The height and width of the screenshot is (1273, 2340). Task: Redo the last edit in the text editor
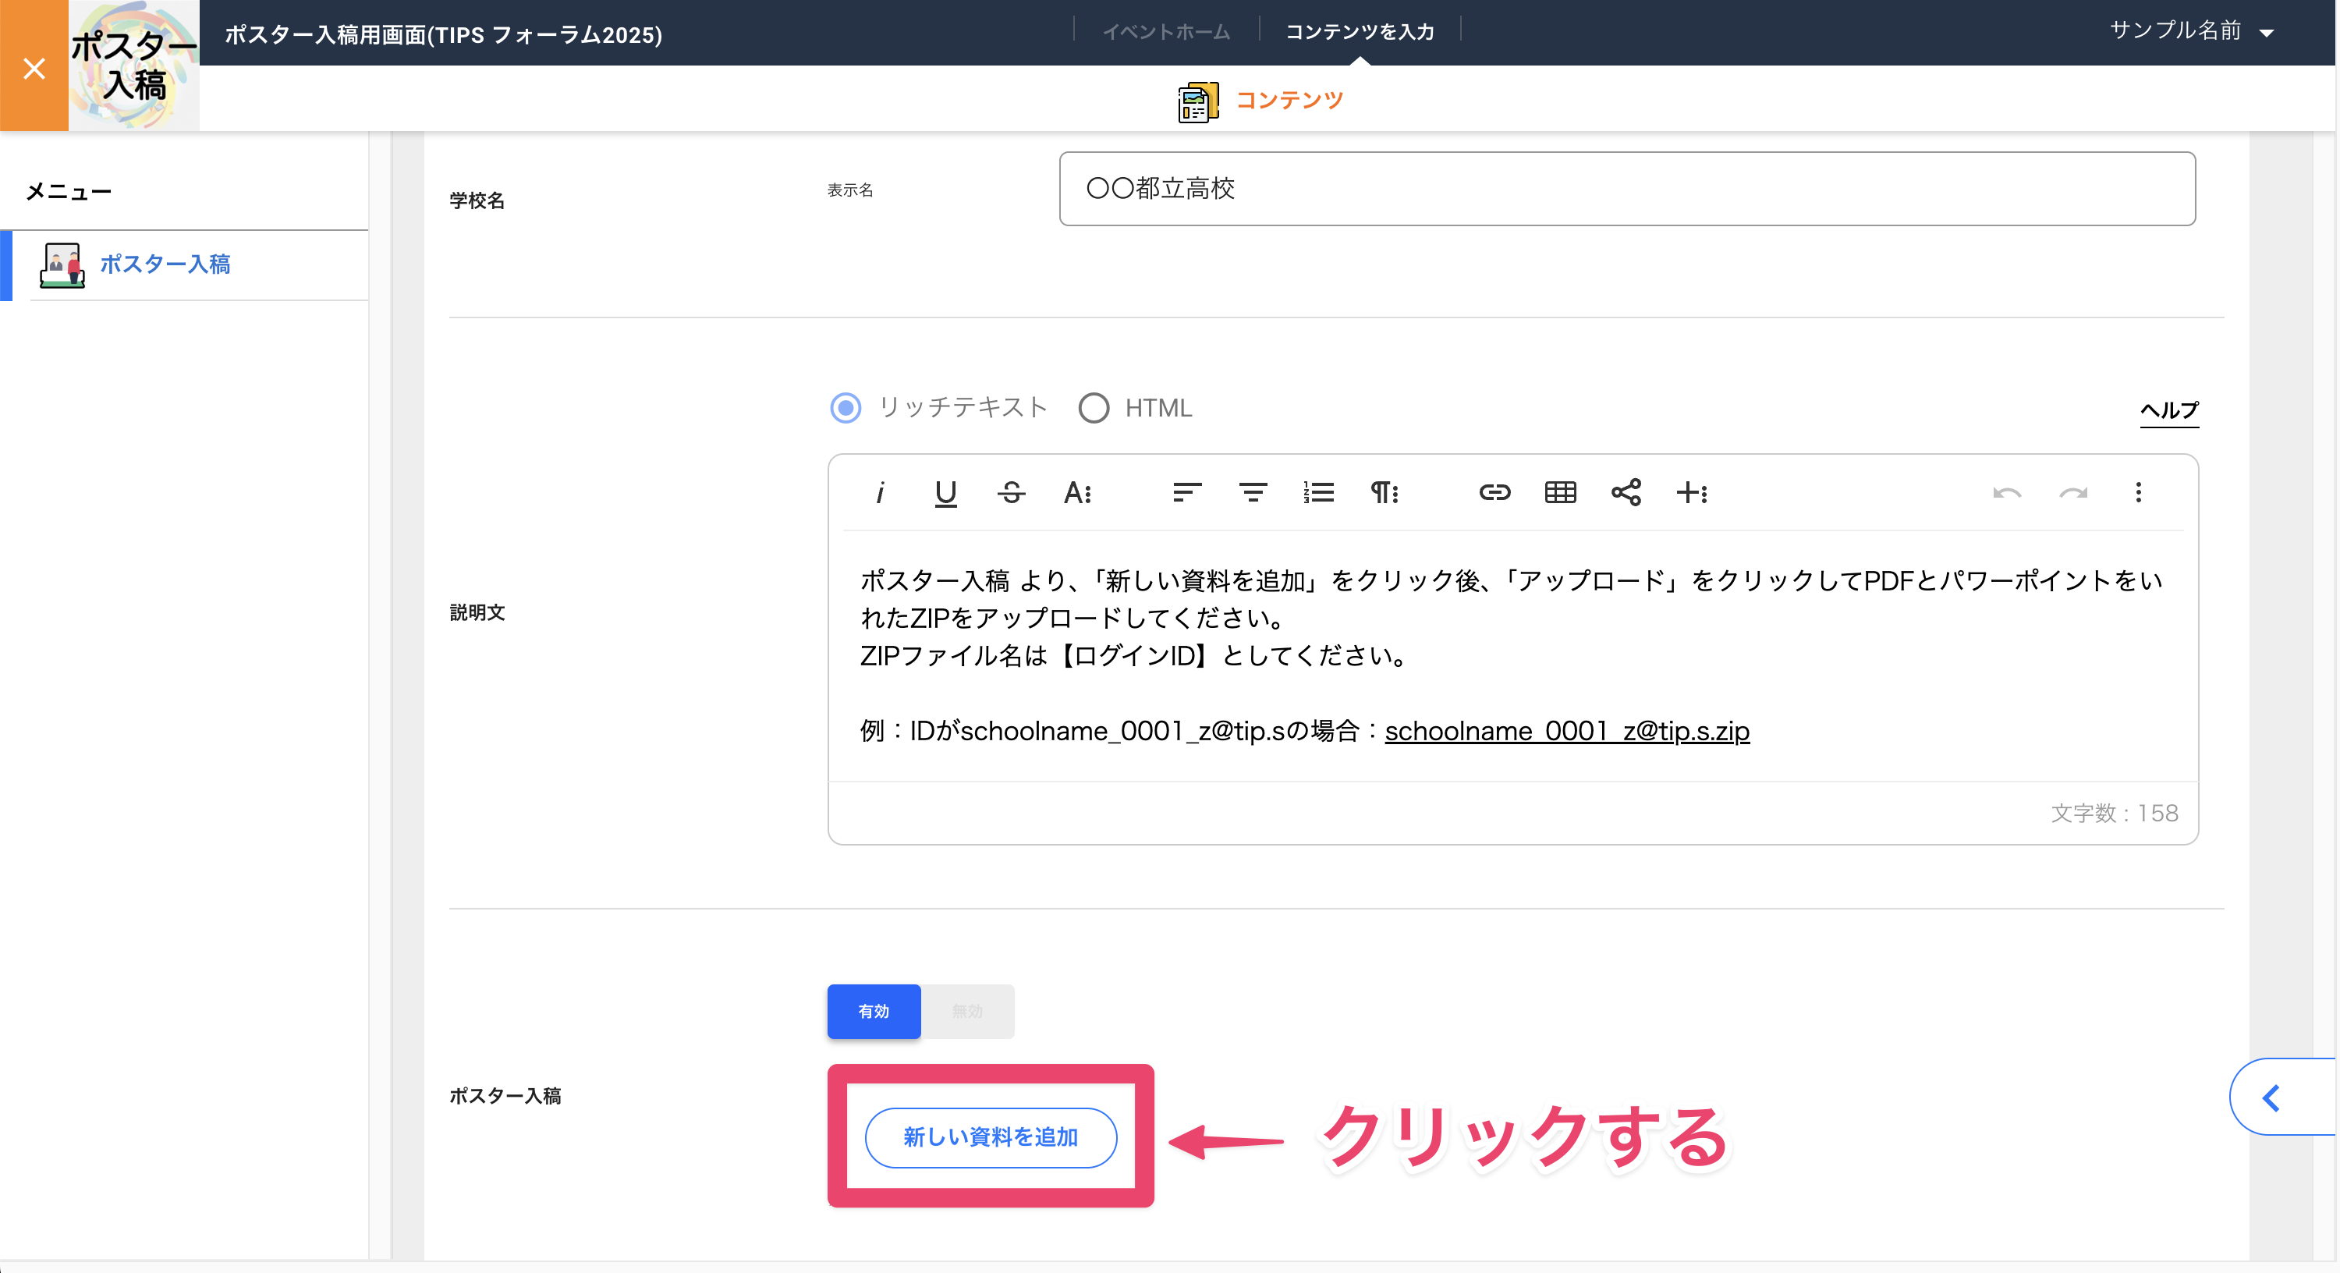pyautogui.click(x=2074, y=494)
